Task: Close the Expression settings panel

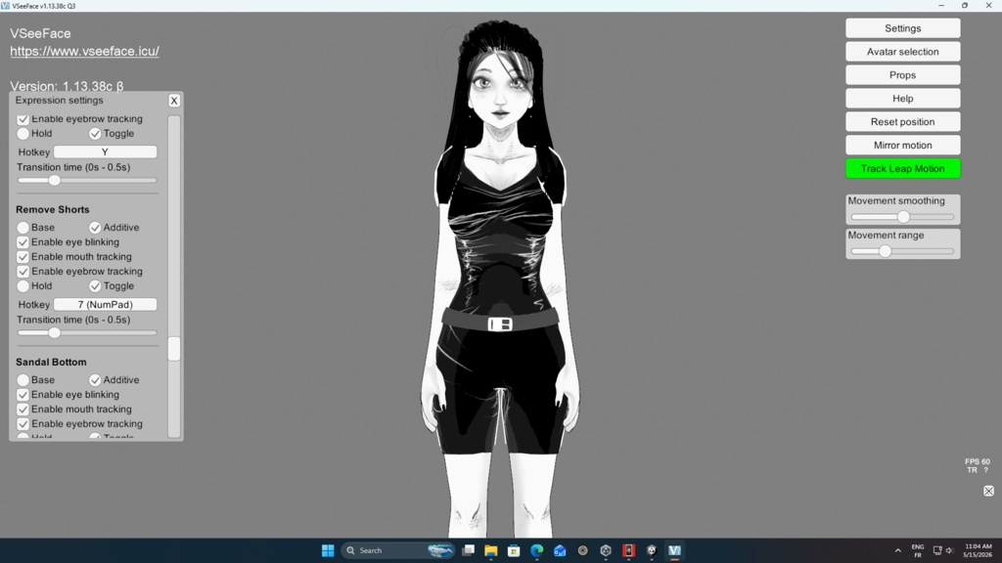Action: click(174, 101)
